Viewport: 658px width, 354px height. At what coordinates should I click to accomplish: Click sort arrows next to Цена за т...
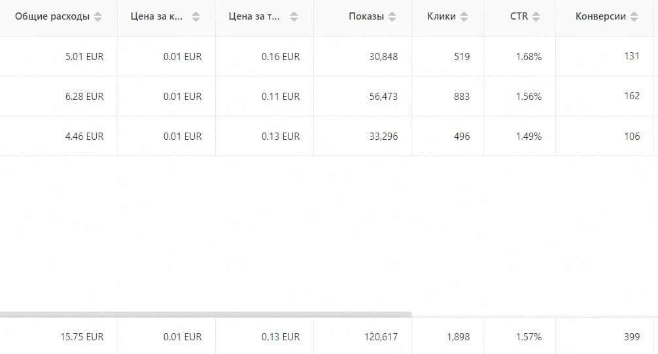[x=294, y=17]
